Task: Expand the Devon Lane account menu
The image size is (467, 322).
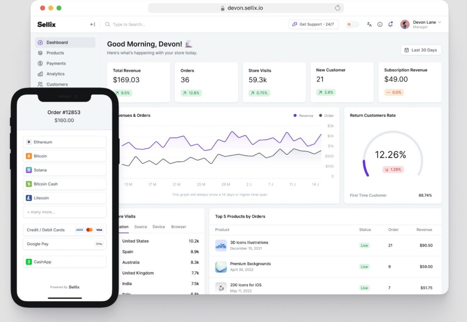Action: pyautogui.click(x=424, y=24)
